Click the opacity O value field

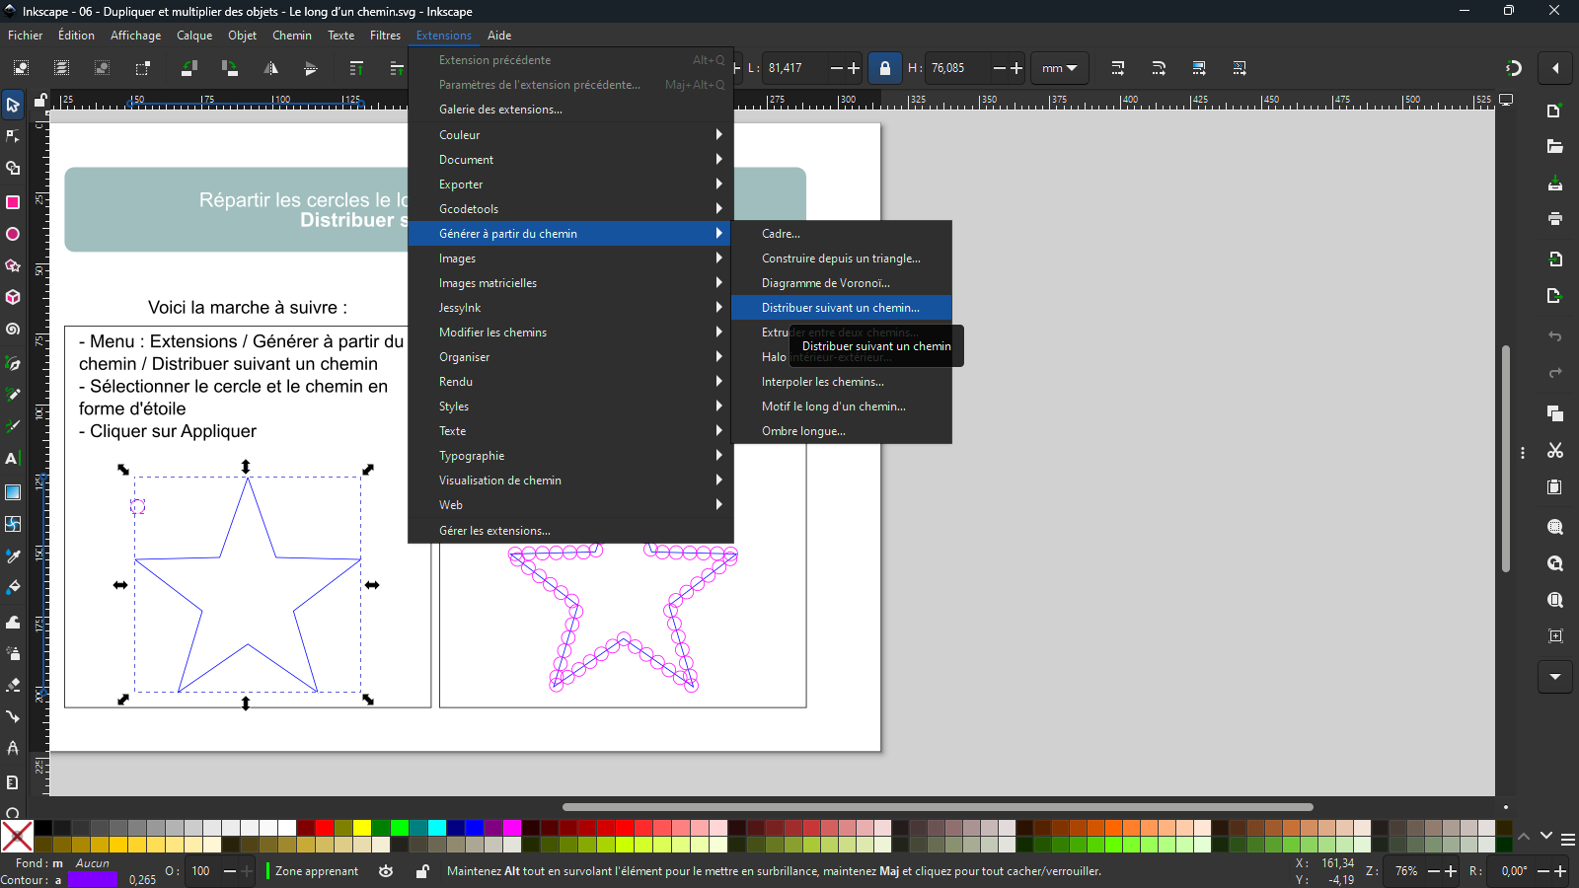[203, 871]
